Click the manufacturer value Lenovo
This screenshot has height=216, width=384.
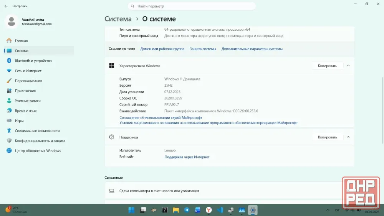pos(170,150)
